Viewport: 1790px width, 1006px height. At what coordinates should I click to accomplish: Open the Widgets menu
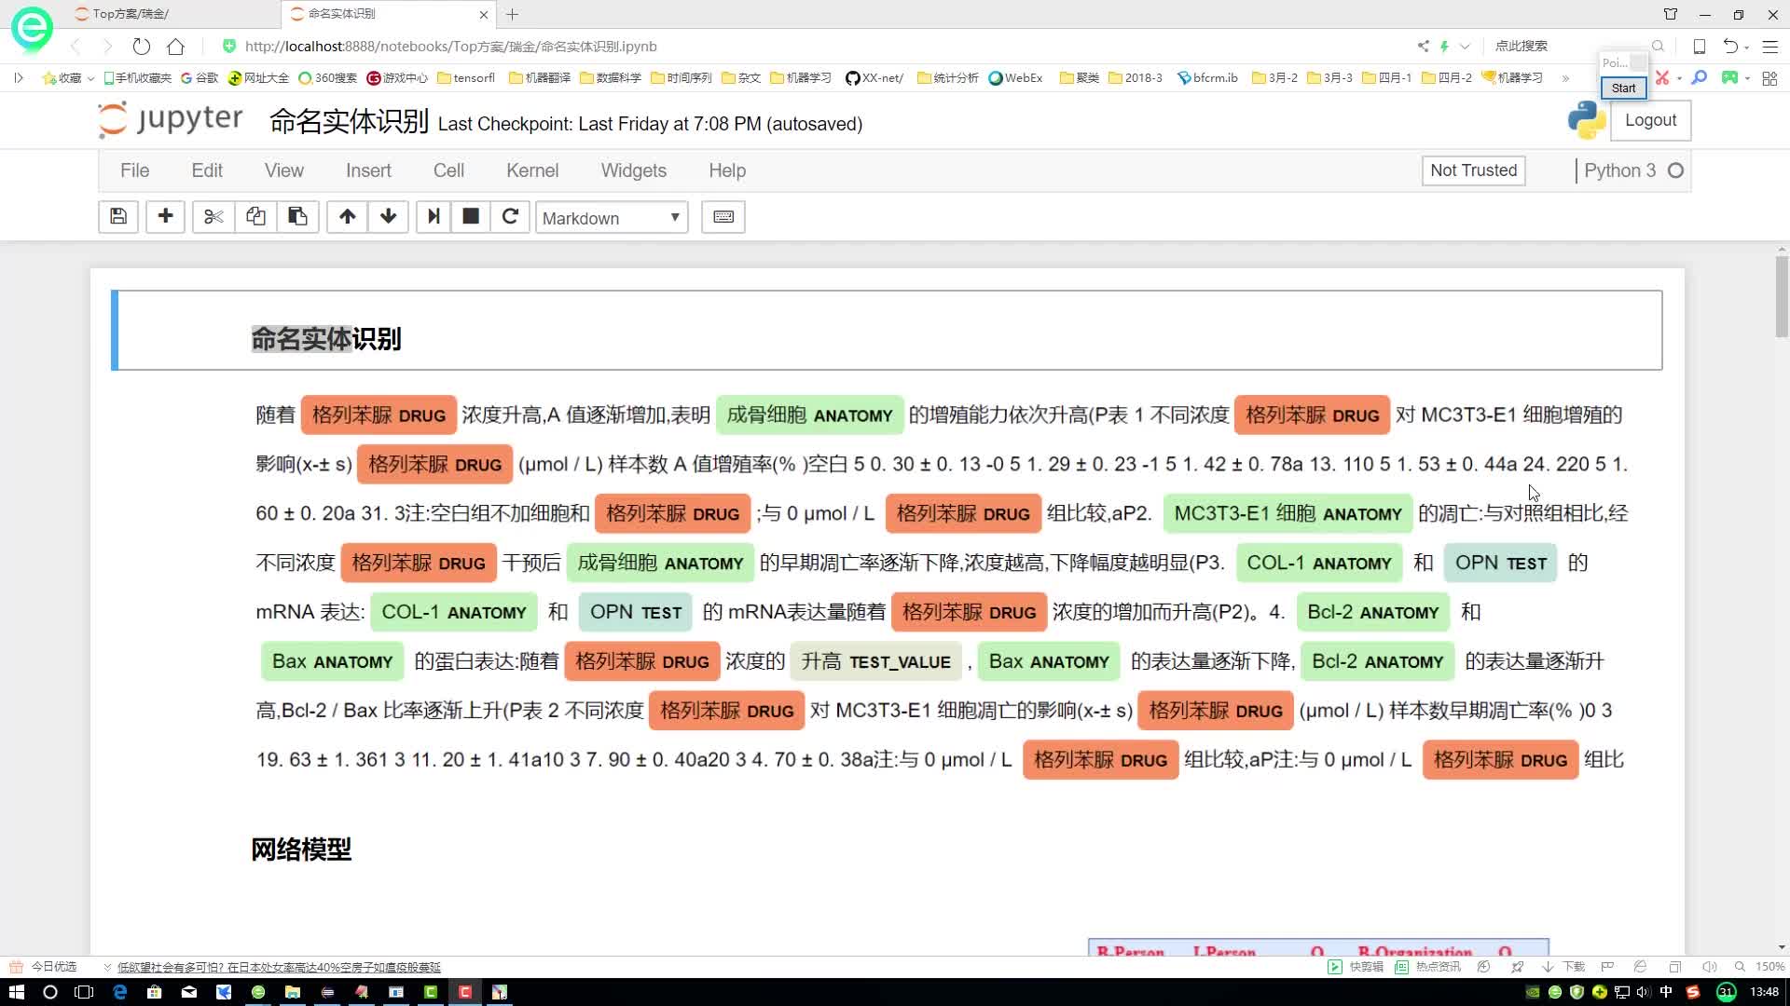coord(634,170)
